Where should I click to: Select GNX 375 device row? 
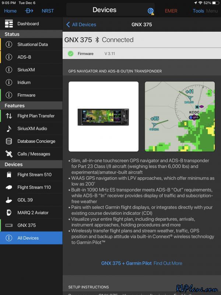[31, 225]
